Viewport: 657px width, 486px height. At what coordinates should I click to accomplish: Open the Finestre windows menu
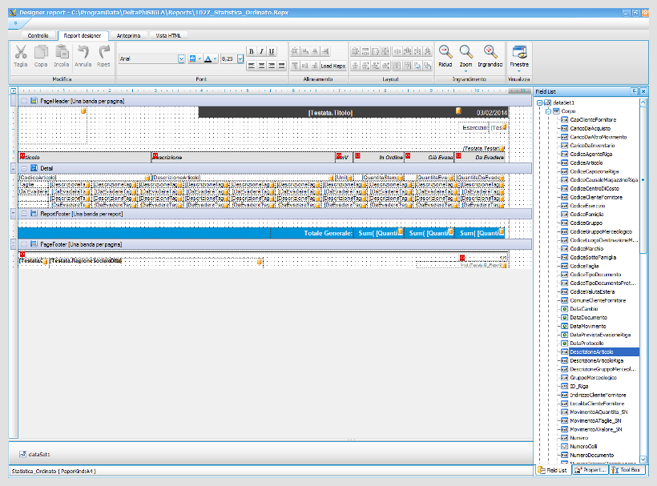tap(519, 58)
